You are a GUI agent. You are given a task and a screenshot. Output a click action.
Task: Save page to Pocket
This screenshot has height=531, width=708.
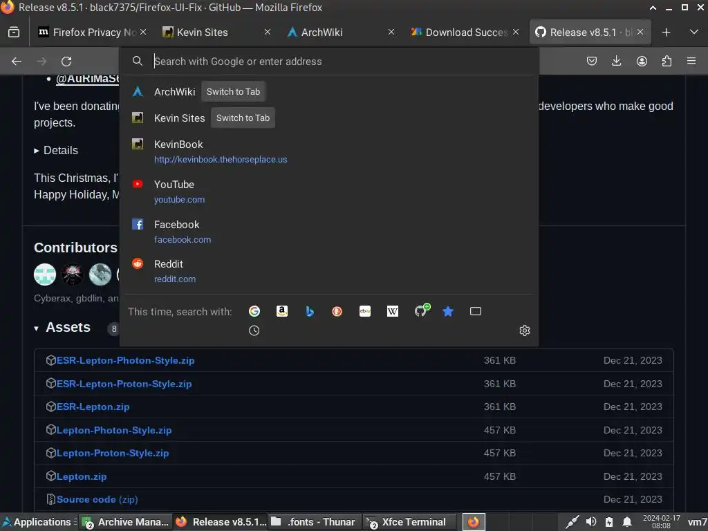coord(592,61)
